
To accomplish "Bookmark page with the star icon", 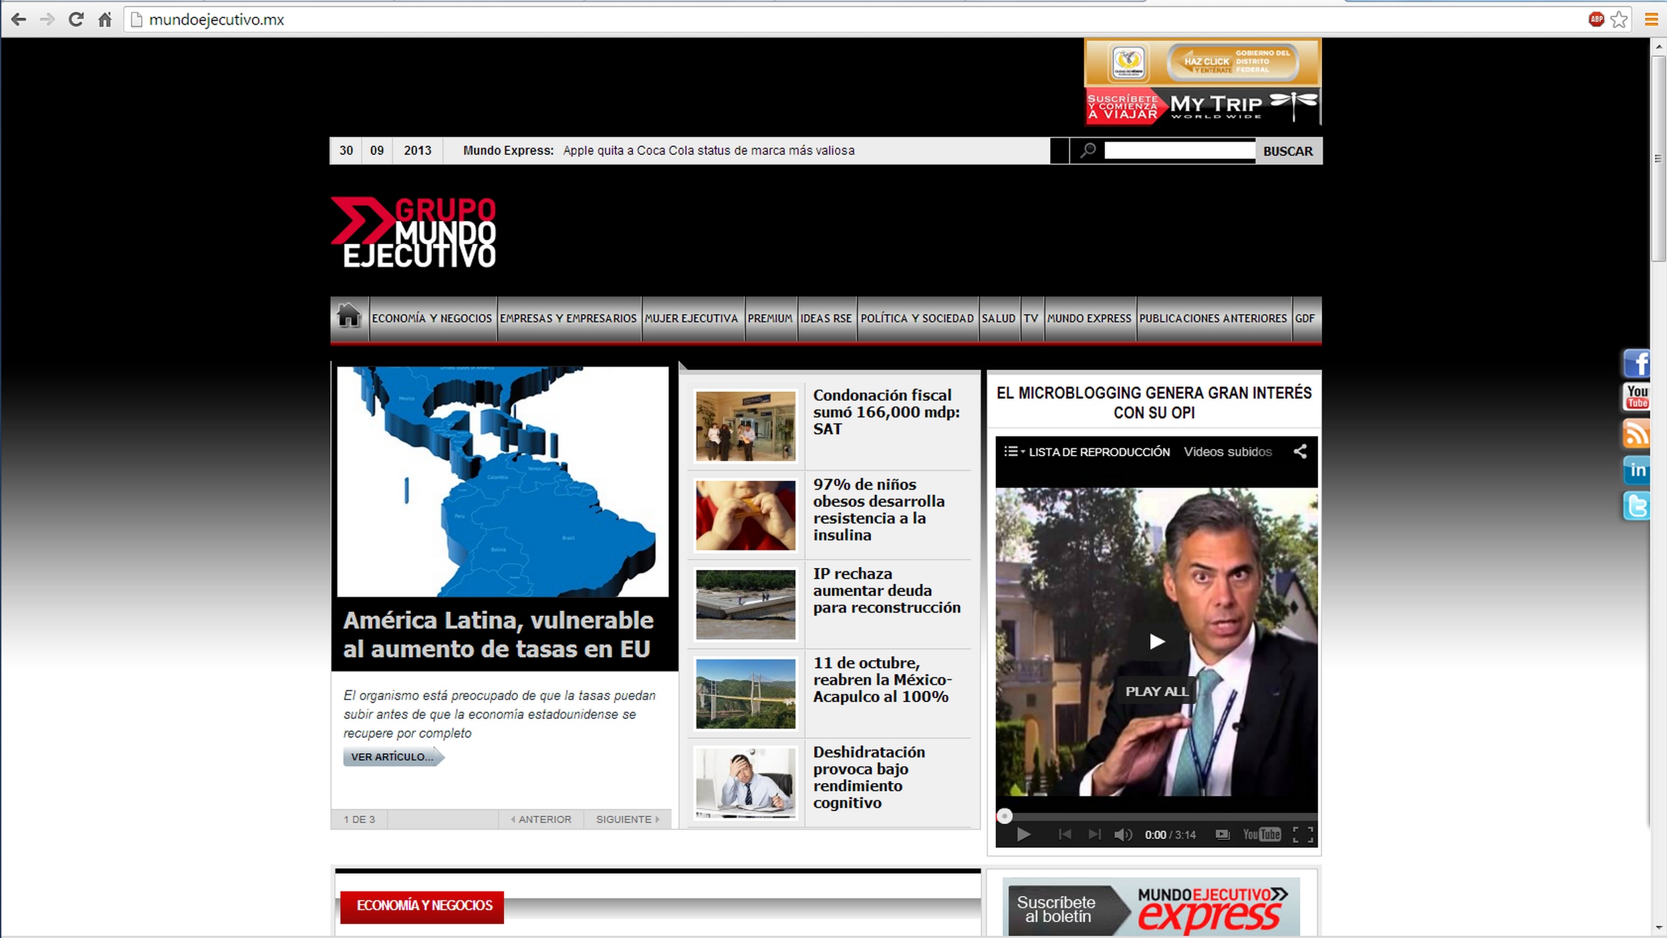I will tap(1619, 19).
